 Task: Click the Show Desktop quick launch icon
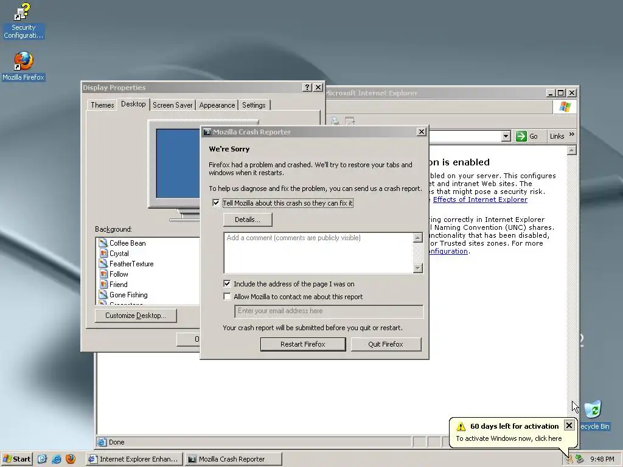point(43,458)
